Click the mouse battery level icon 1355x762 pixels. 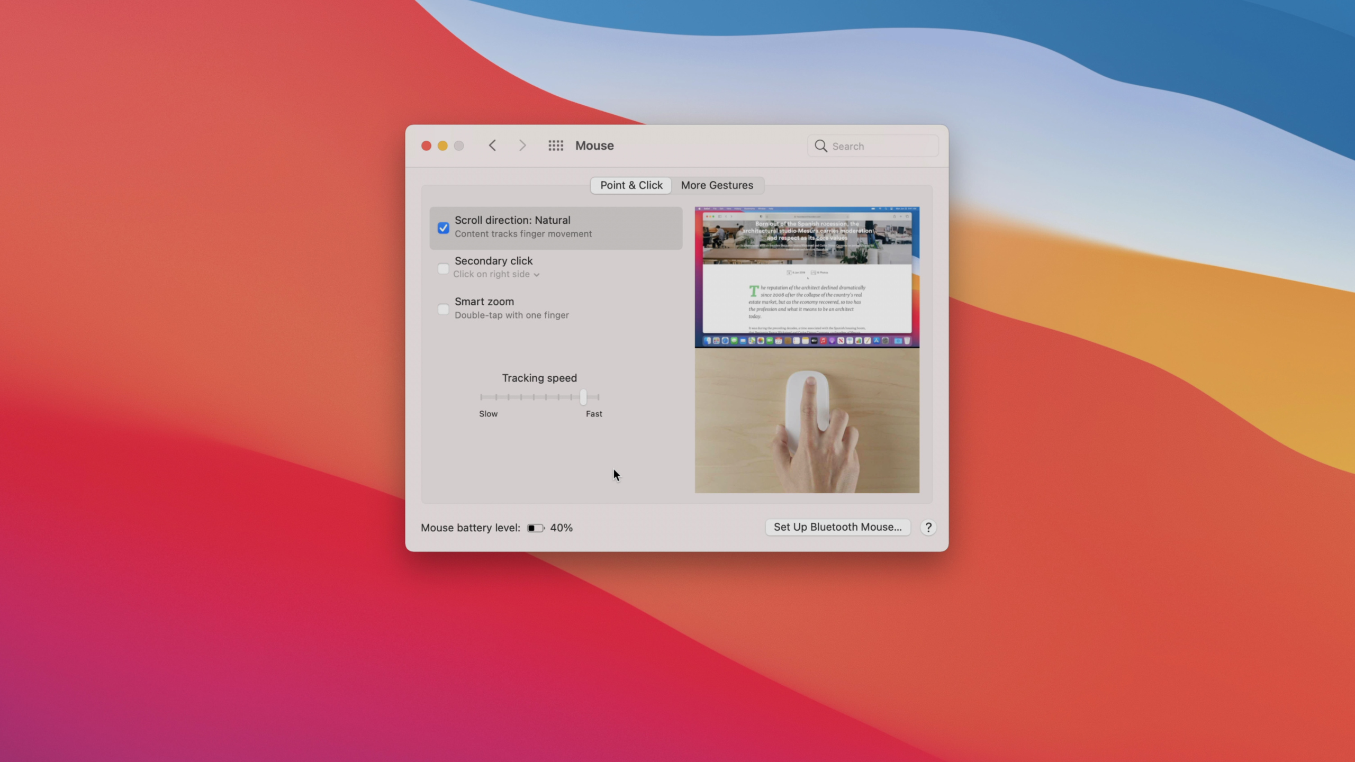[x=535, y=528]
